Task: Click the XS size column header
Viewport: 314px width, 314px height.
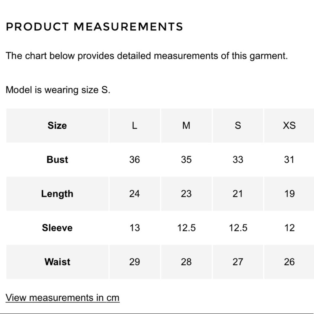Action: [289, 126]
